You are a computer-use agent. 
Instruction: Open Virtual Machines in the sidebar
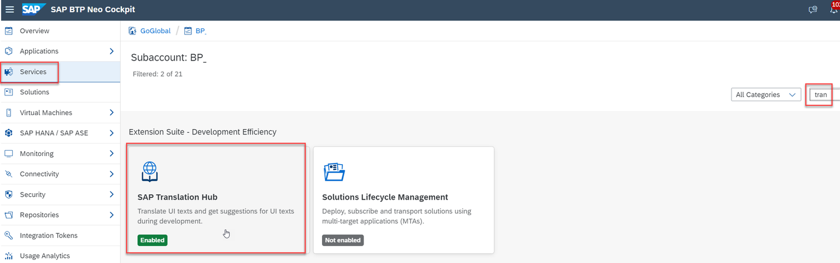click(x=46, y=113)
